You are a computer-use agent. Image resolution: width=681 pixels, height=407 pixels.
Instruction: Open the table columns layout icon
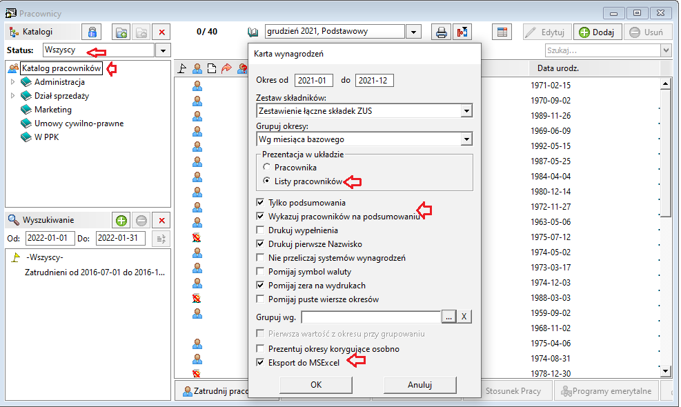[x=502, y=32]
